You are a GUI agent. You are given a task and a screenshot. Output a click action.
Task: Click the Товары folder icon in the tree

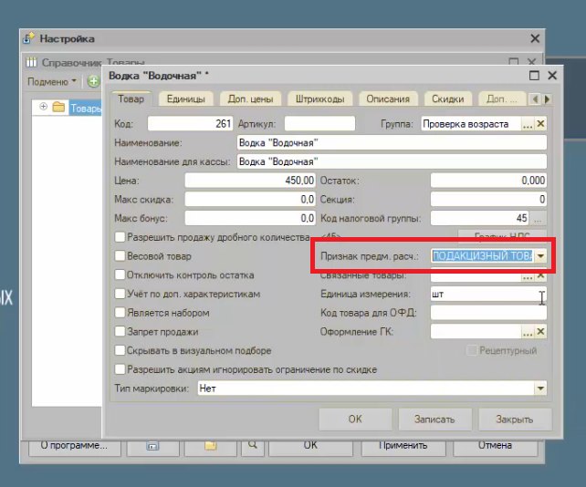(x=58, y=108)
